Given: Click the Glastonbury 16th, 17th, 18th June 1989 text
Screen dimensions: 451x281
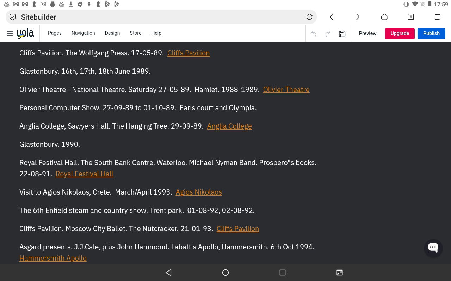Looking at the screenshot, I should pyautogui.click(x=85, y=71).
